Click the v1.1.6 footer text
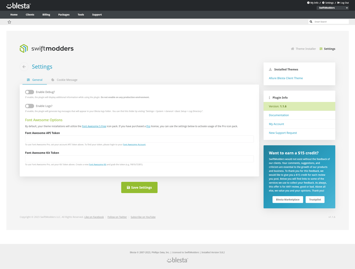This screenshot has width=355, height=269. pos(332,217)
